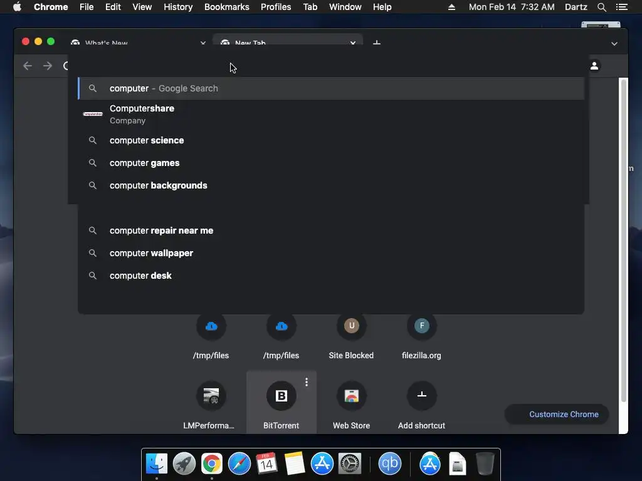This screenshot has height=481, width=642.
Task: Click the Customize Chrome button
Action: point(557,415)
